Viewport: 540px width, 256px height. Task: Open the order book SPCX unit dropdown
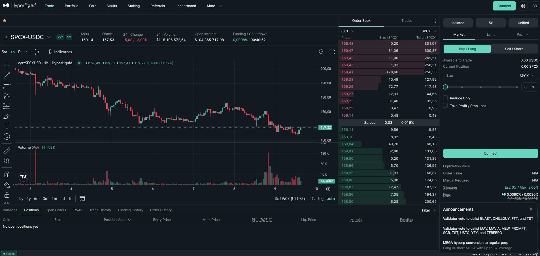pyautogui.click(x=429, y=31)
